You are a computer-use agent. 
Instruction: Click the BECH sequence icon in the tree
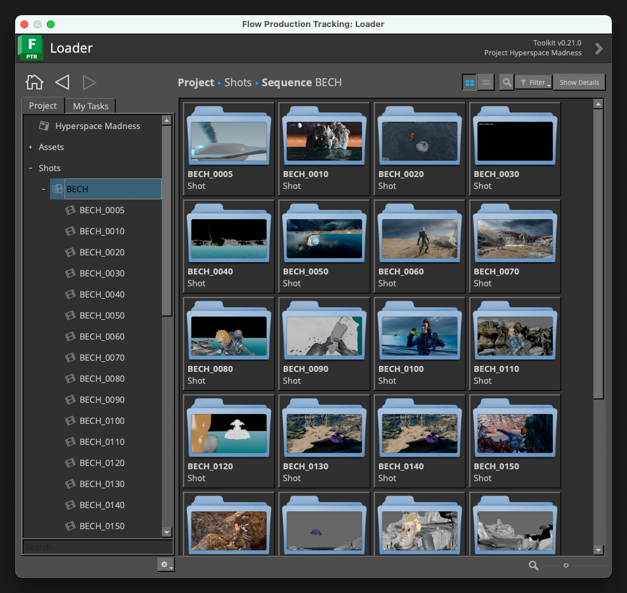pyautogui.click(x=57, y=189)
